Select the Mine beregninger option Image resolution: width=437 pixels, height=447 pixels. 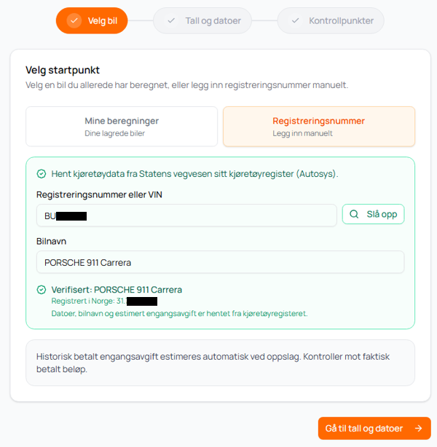point(122,127)
